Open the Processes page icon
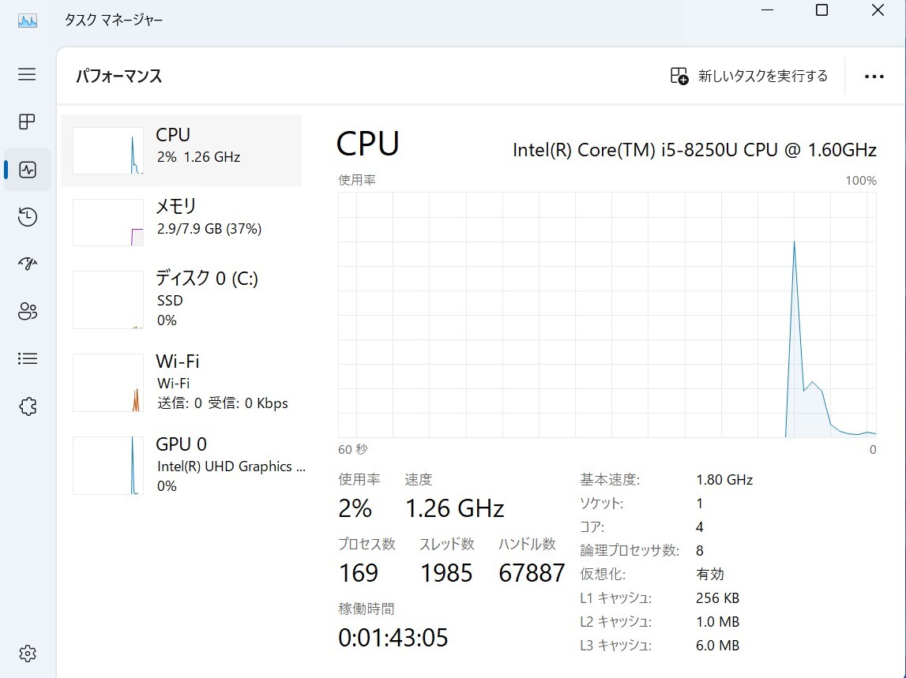Viewport: 906px width, 678px height. click(x=27, y=122)
